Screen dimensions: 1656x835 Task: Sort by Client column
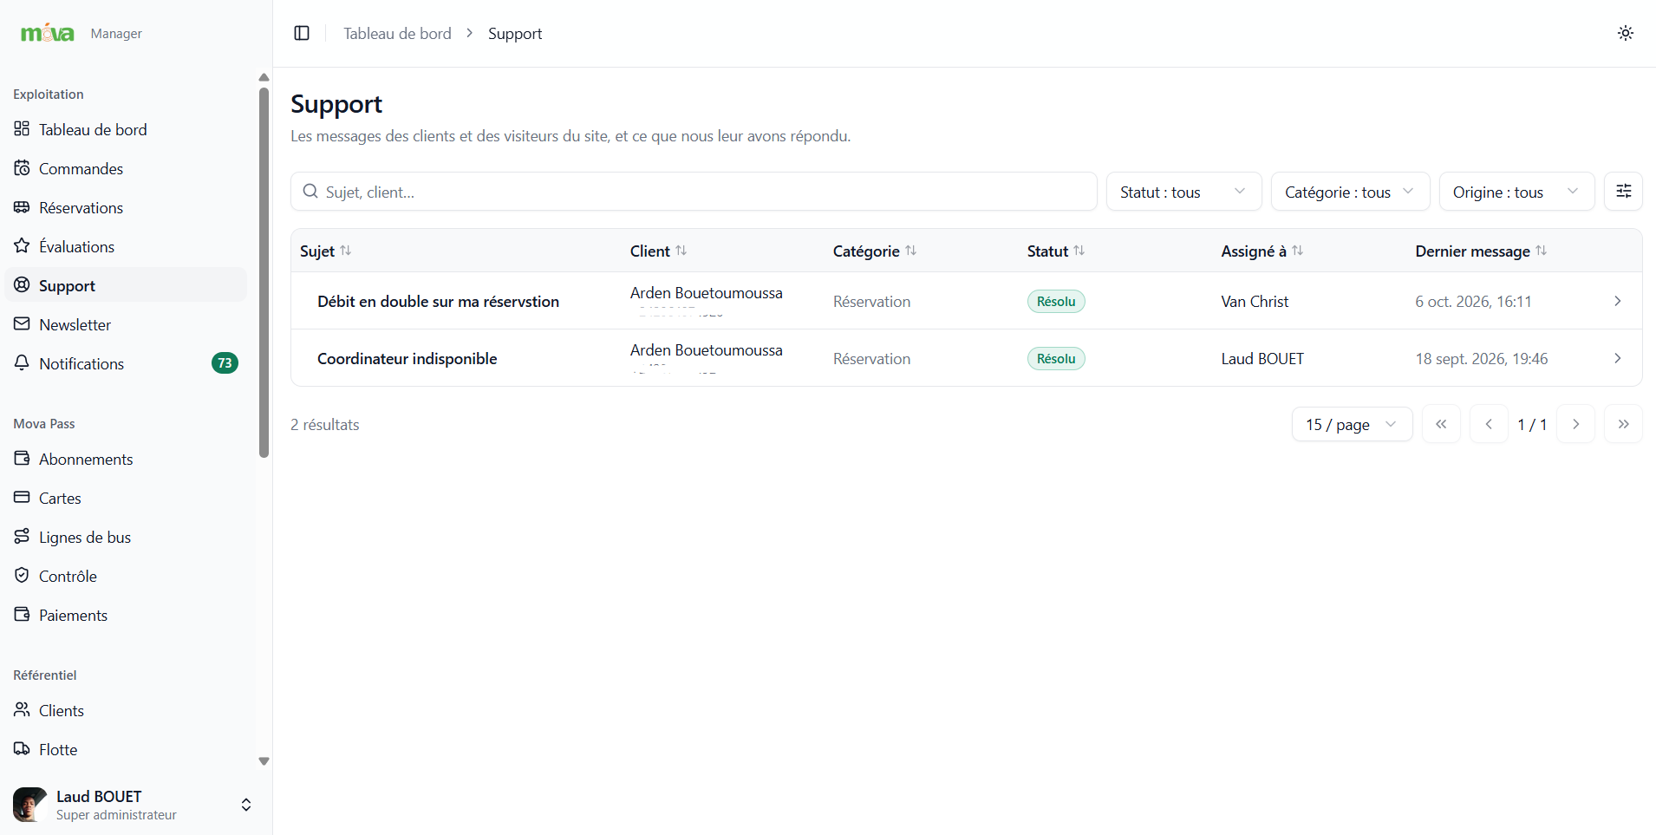point(658,251)
